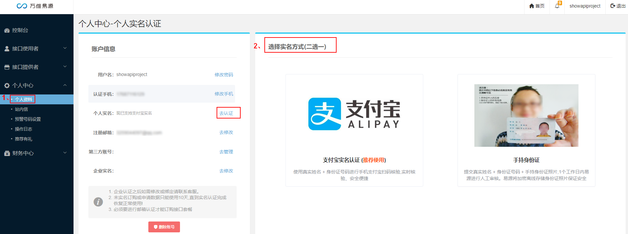Click the red 删除账号 button
Screen dimensions: 628x234
[x=164, y=227]
